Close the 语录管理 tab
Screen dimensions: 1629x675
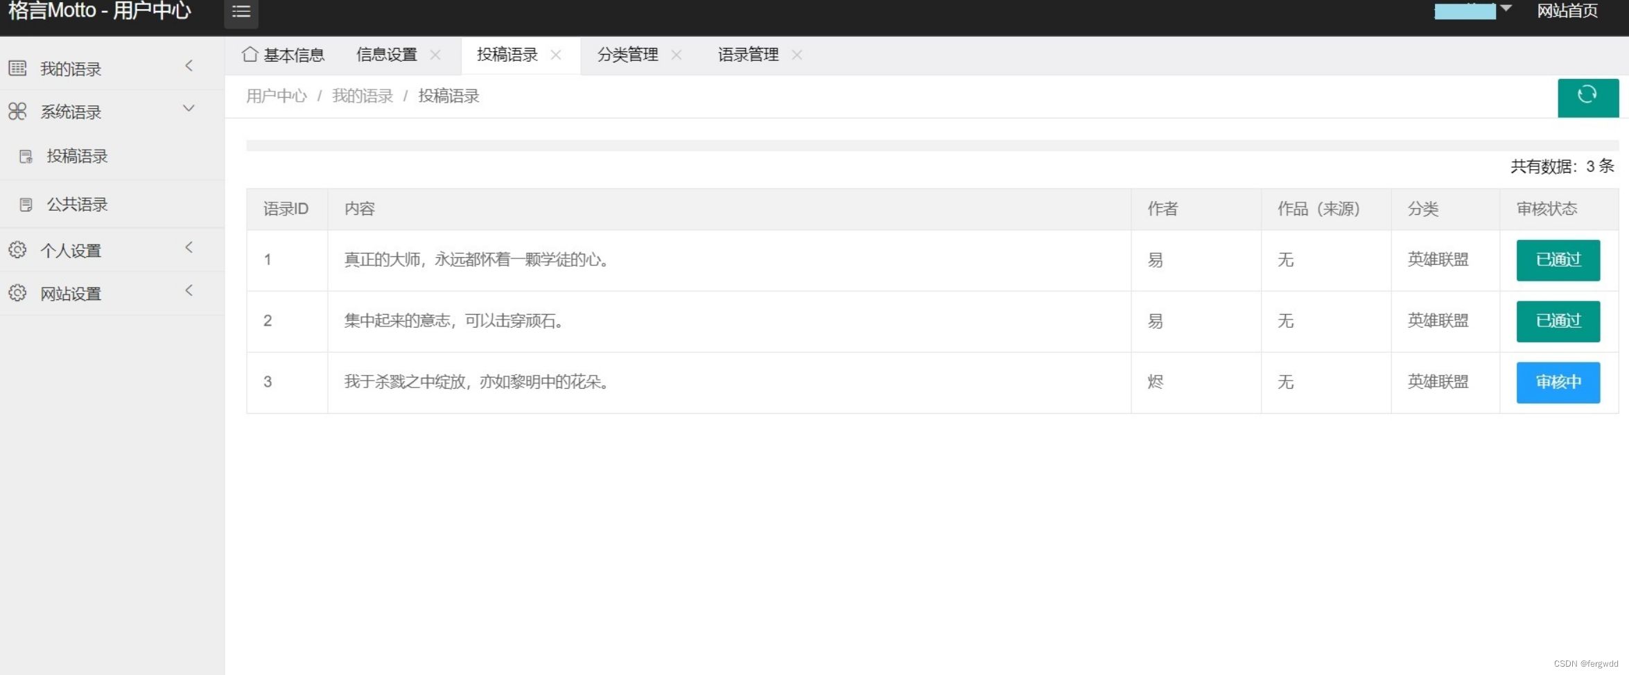797,55
